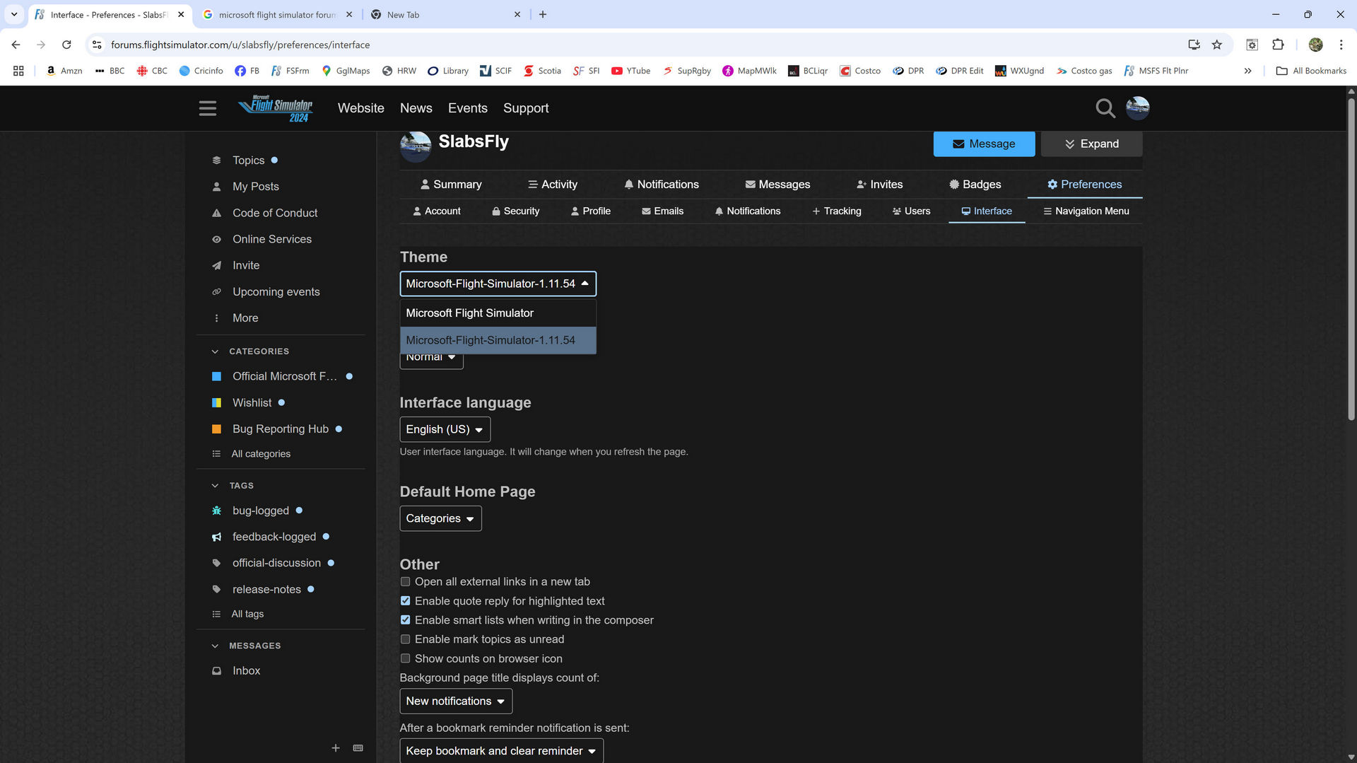Open keyboard shortcuts icon in sidebar
The height and width of the screenshot is (763, 1357).
point(358,747)
